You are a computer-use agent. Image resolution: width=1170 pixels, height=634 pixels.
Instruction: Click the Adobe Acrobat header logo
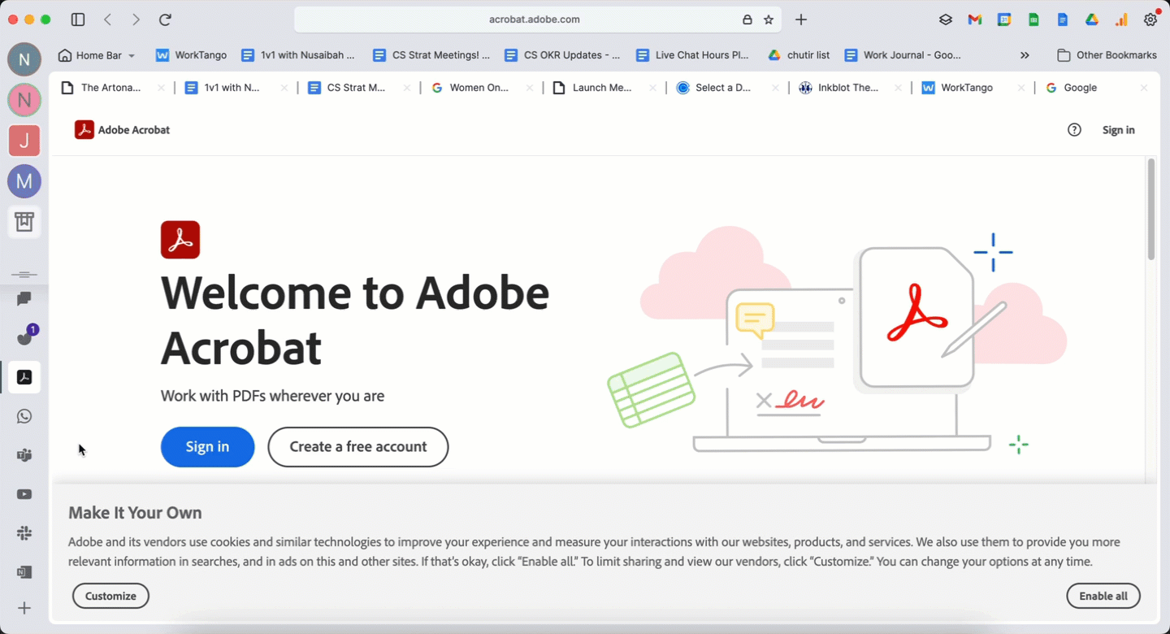pos(122,130)
